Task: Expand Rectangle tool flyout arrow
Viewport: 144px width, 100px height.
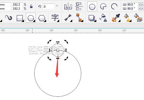Action: (x=23, y=21)
